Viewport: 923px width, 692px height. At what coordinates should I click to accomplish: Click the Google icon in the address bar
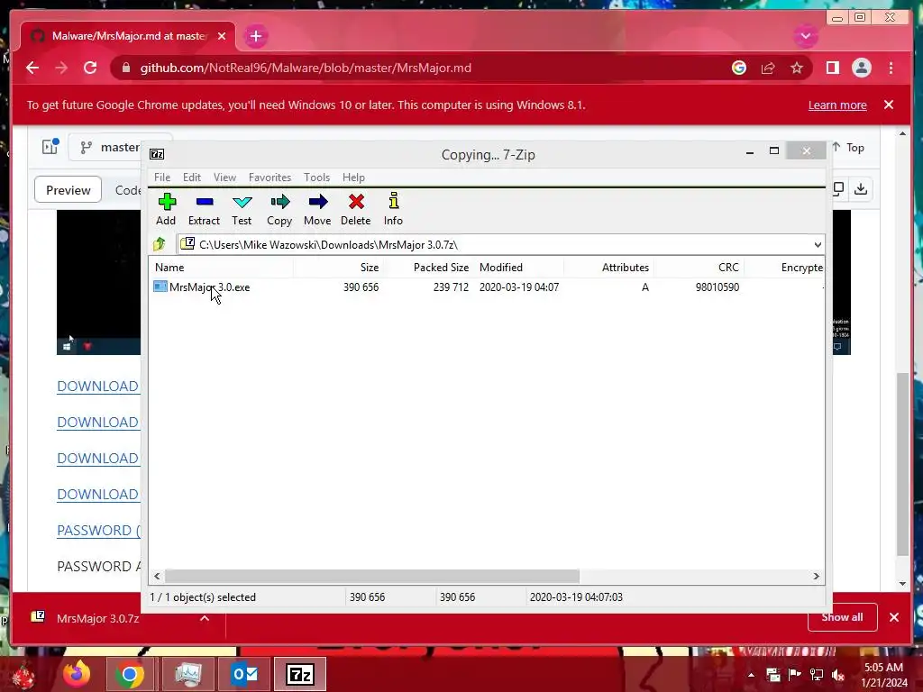click(739, 68)
